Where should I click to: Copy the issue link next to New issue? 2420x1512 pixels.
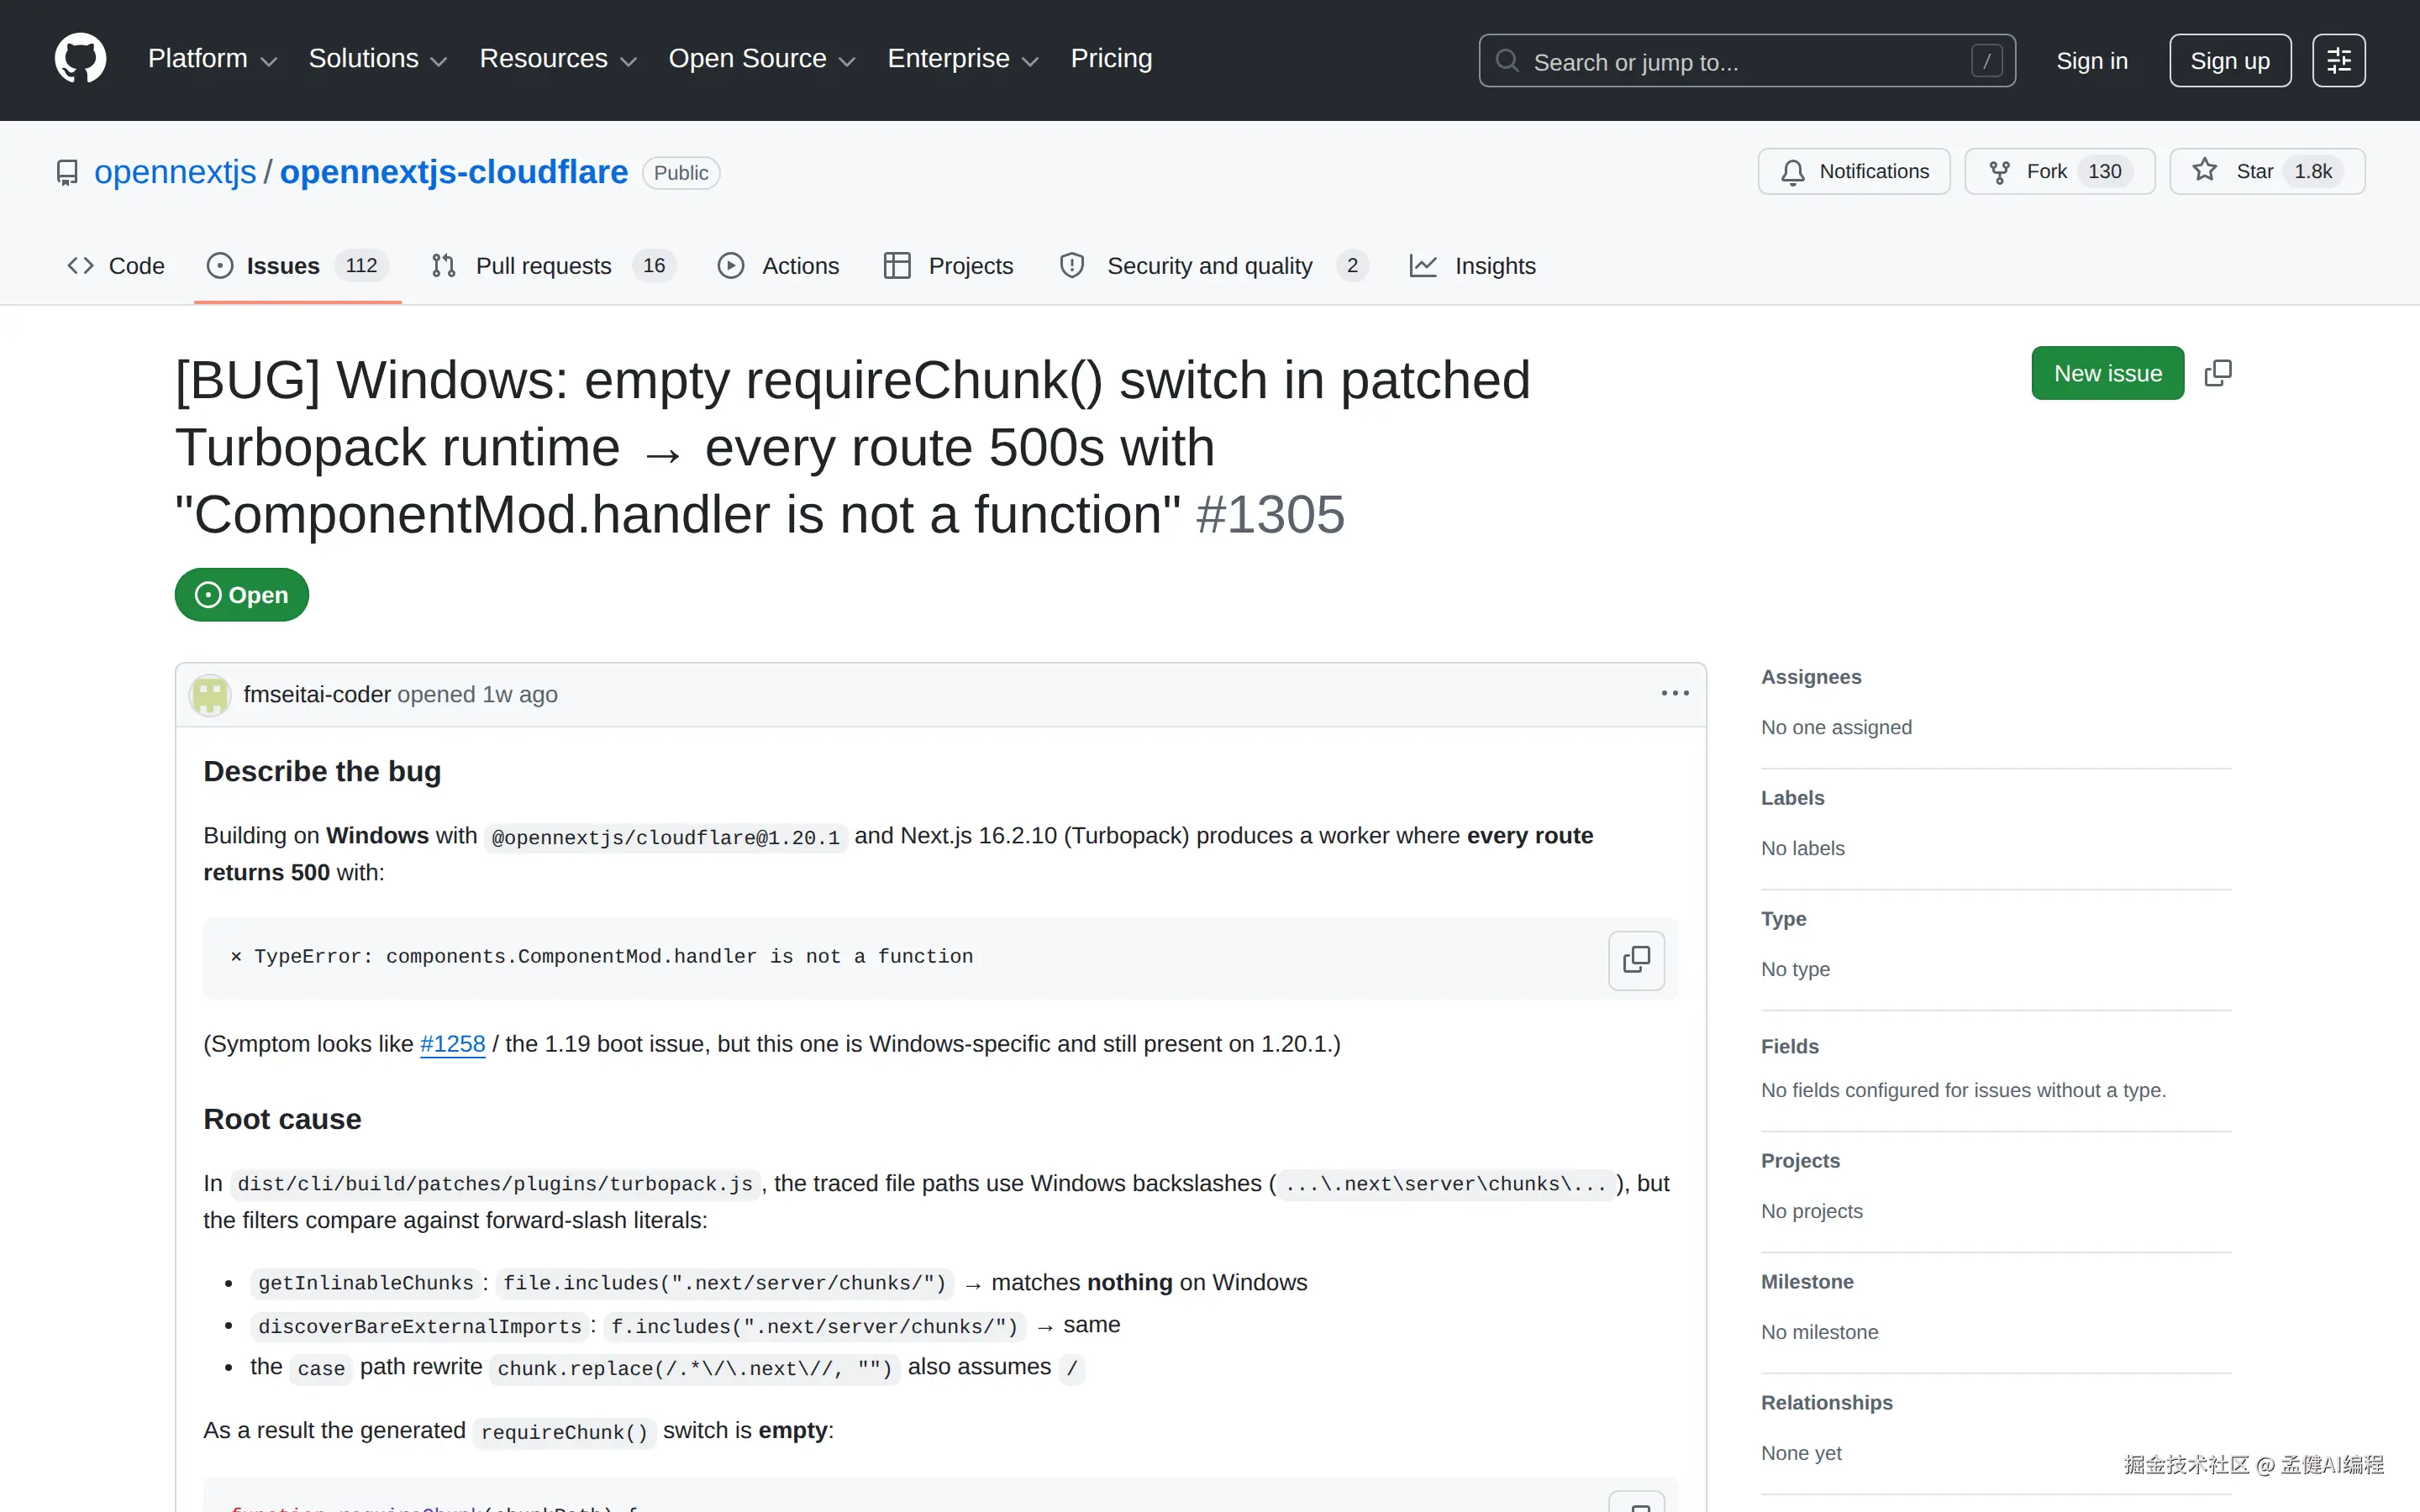pos(2217,373)
